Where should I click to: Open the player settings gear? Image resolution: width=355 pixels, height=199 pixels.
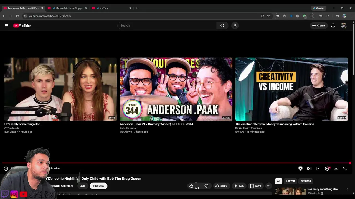tap(327, 169)
